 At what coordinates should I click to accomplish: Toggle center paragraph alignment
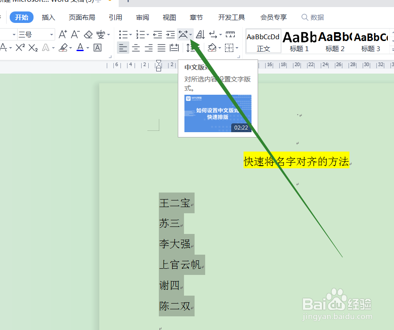136,48
